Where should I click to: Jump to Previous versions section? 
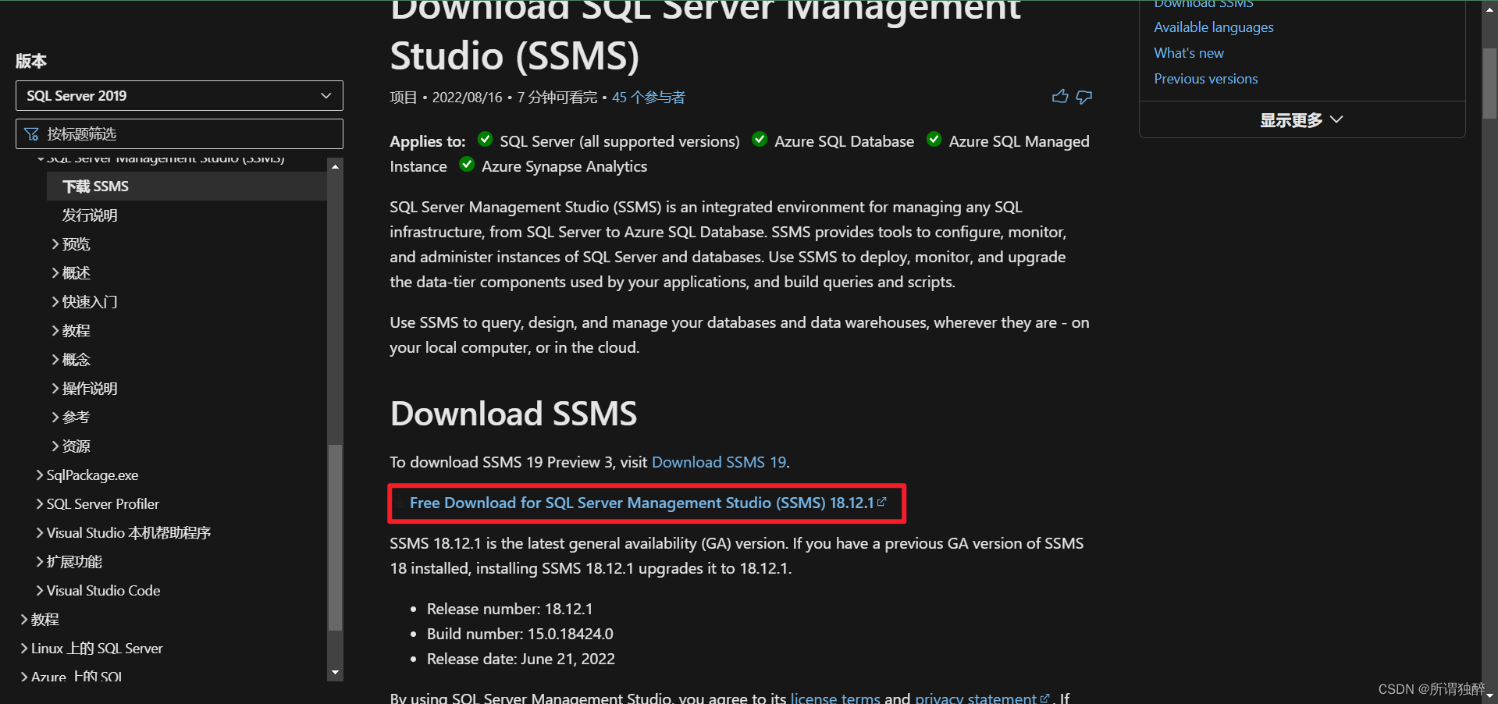pos(1206,79)
